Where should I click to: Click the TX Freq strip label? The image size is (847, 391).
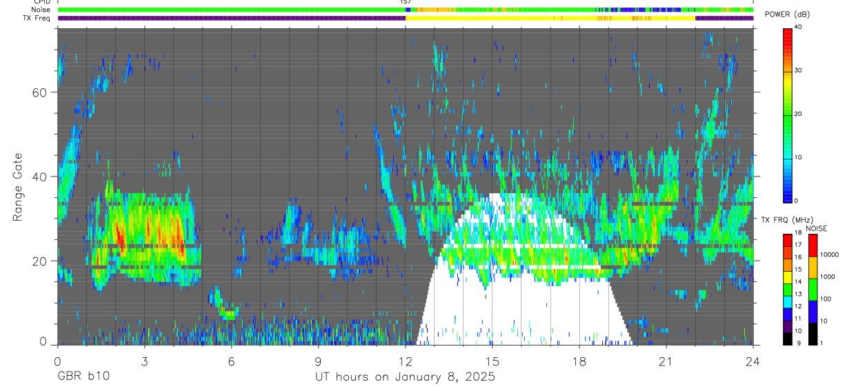click(x=37, y=18)
